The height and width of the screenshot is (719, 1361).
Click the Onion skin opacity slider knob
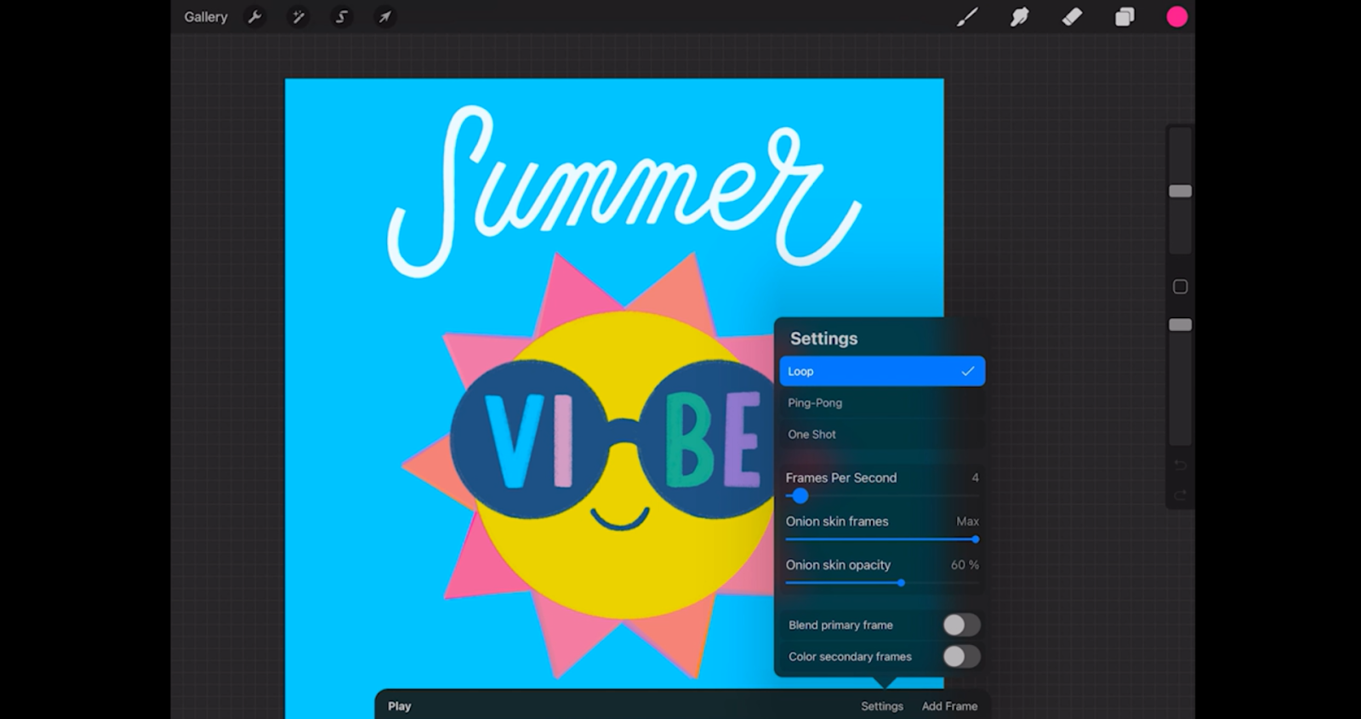click(x=901, y=583)
